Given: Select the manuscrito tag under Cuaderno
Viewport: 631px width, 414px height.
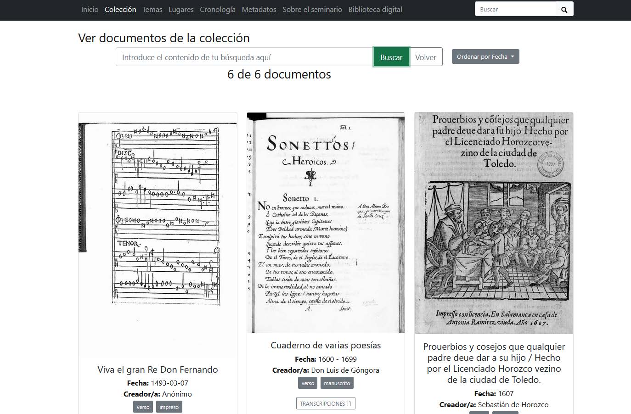Looking at the screenshot, I should tap(337, 383).
